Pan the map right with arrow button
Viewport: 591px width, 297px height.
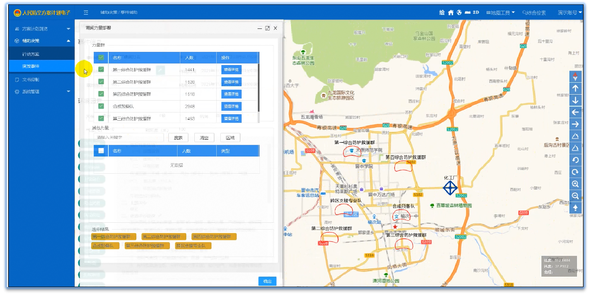coord(575,125)
